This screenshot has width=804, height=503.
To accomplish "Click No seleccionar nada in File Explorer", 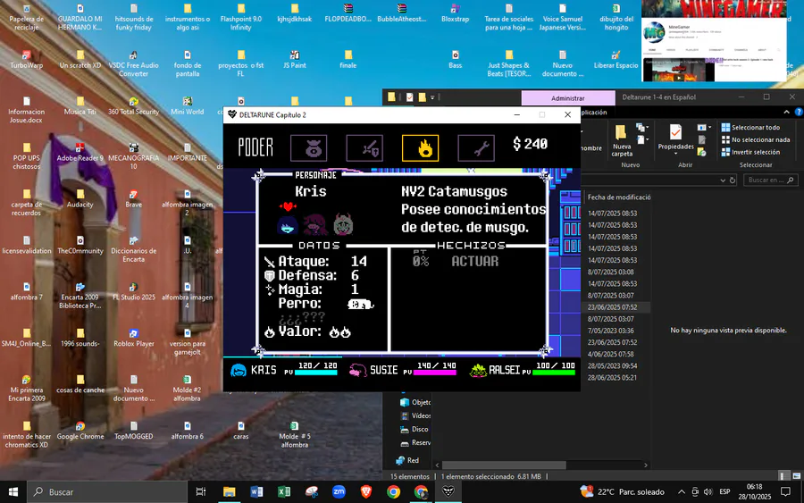I will pos(756,139).
